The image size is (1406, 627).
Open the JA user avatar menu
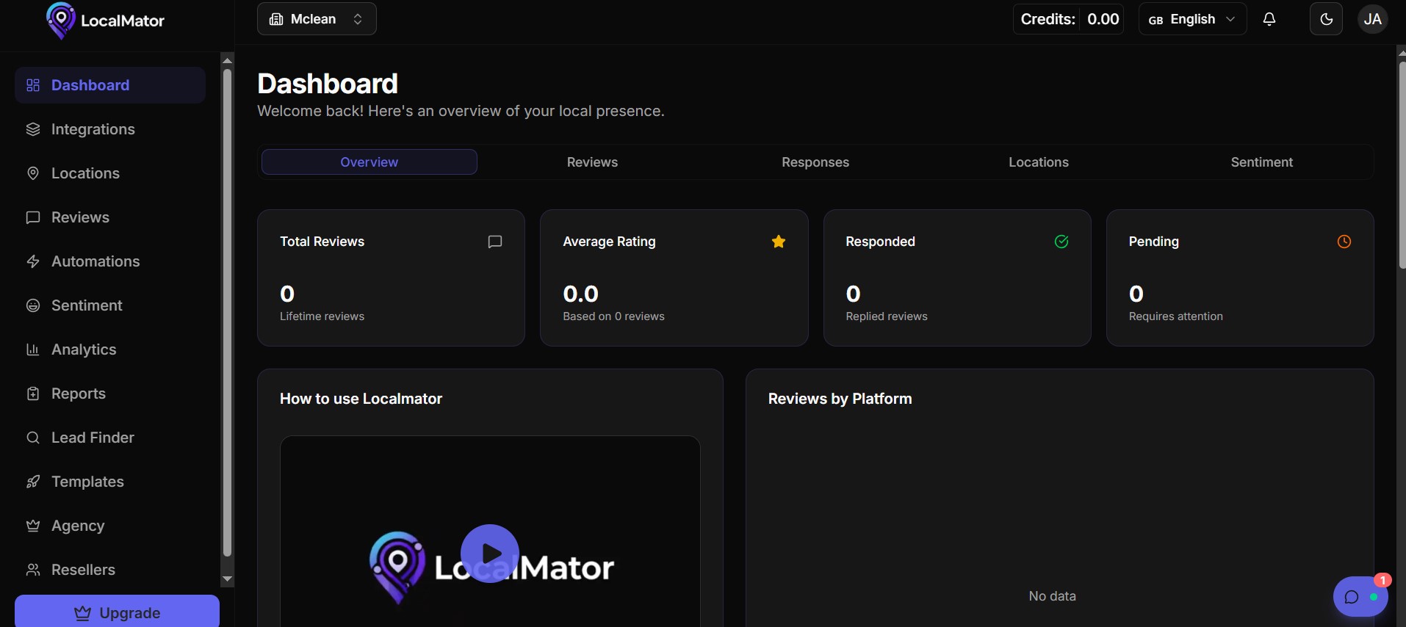1373,19
